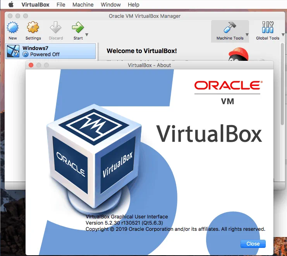This screenshot has width=287, height=256.
Task: Select the Global Tools icon
Action: coord(268,28)
